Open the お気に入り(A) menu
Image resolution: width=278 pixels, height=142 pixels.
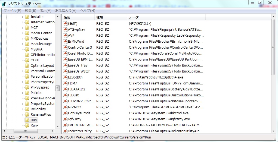pyautogui.click(x=66, y=10)
